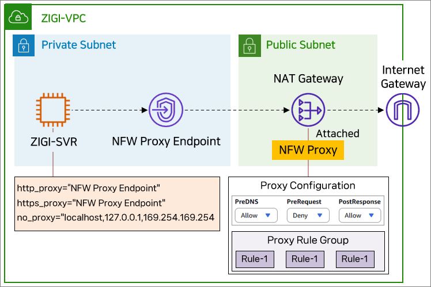Open the PostResponse Allow dropdown

pyautogui.click(x=360, y=215)
